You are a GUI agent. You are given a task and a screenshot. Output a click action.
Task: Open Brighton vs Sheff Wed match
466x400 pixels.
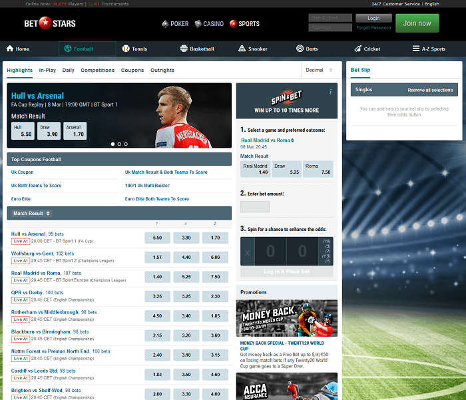[37, 390]
